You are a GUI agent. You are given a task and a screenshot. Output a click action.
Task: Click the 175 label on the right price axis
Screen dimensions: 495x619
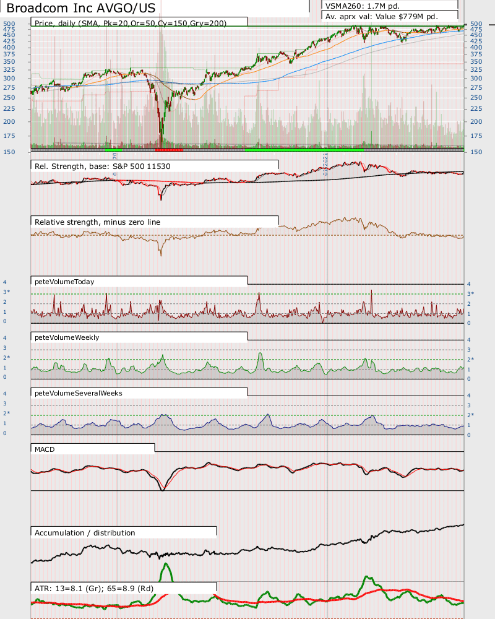pyautogui.click(x=476, y=136)
